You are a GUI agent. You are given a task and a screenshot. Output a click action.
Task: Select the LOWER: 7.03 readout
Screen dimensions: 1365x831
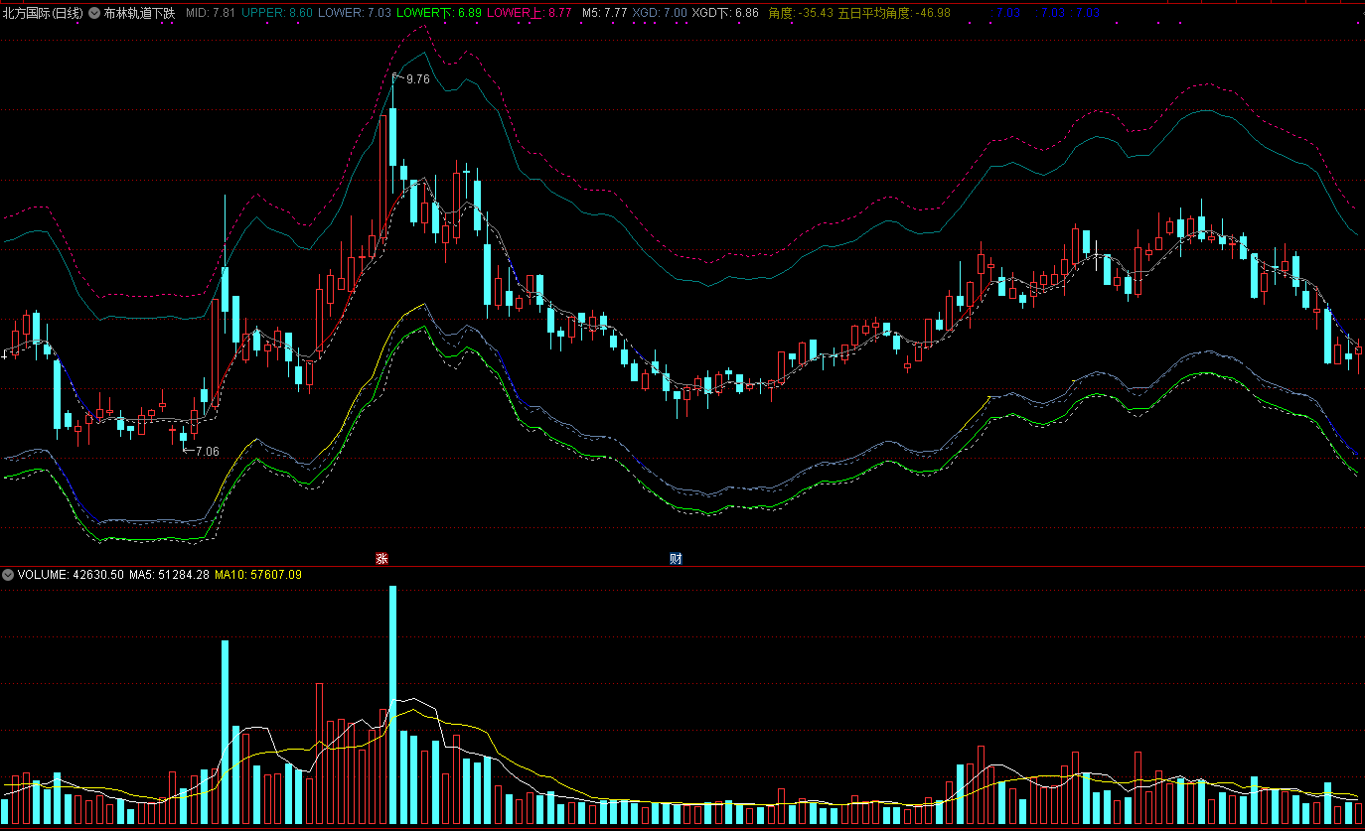355,13
